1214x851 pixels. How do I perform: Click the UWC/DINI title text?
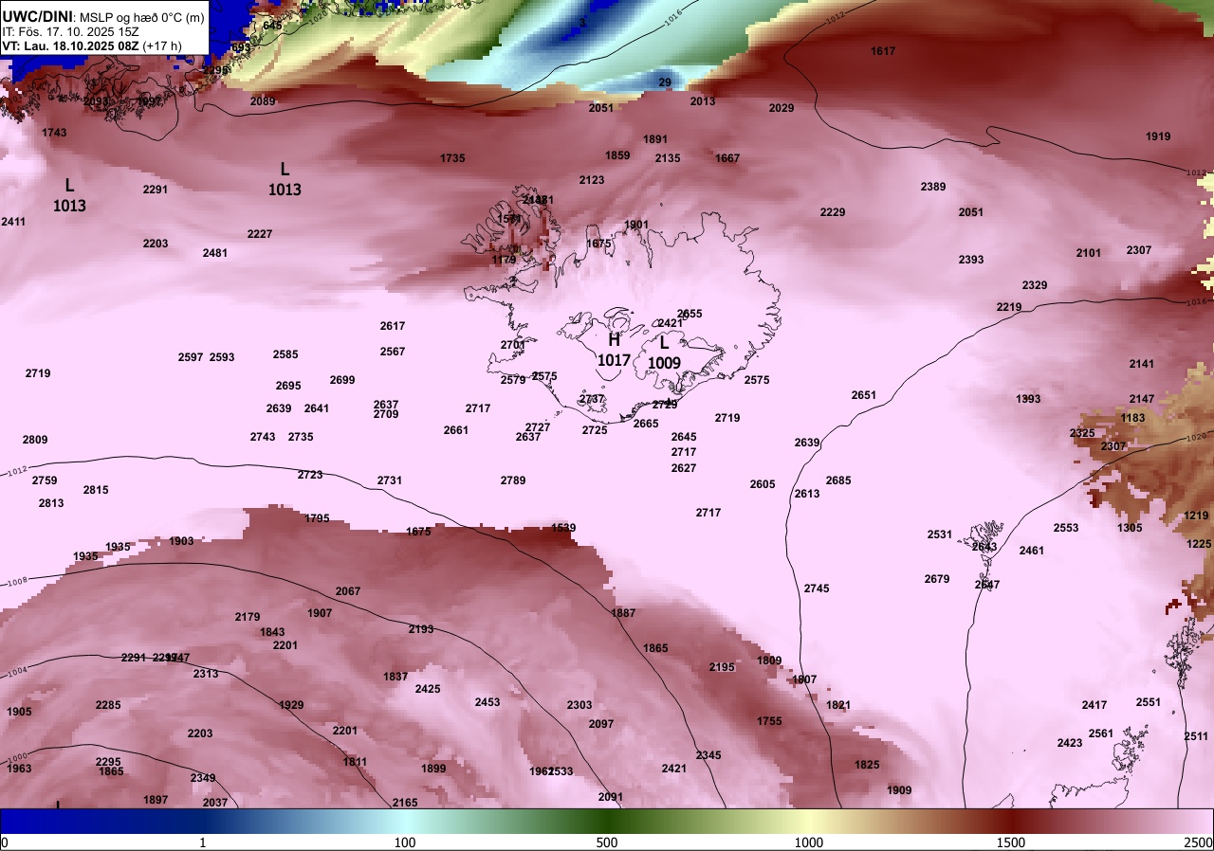point(37,17)
